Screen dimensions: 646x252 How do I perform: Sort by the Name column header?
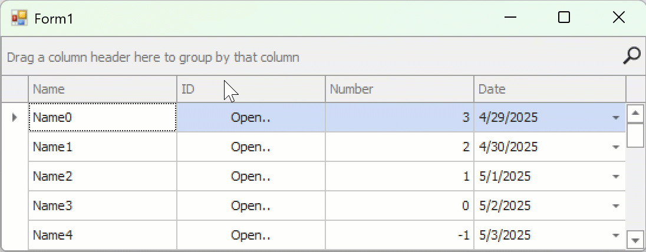pyautogui.click(x=103, y=89)
